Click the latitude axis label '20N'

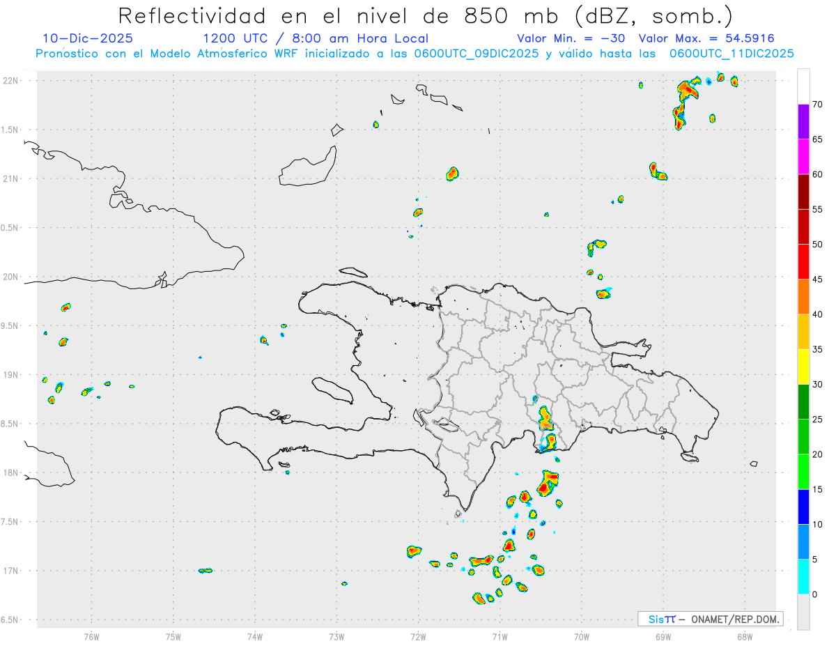[12, 277]
